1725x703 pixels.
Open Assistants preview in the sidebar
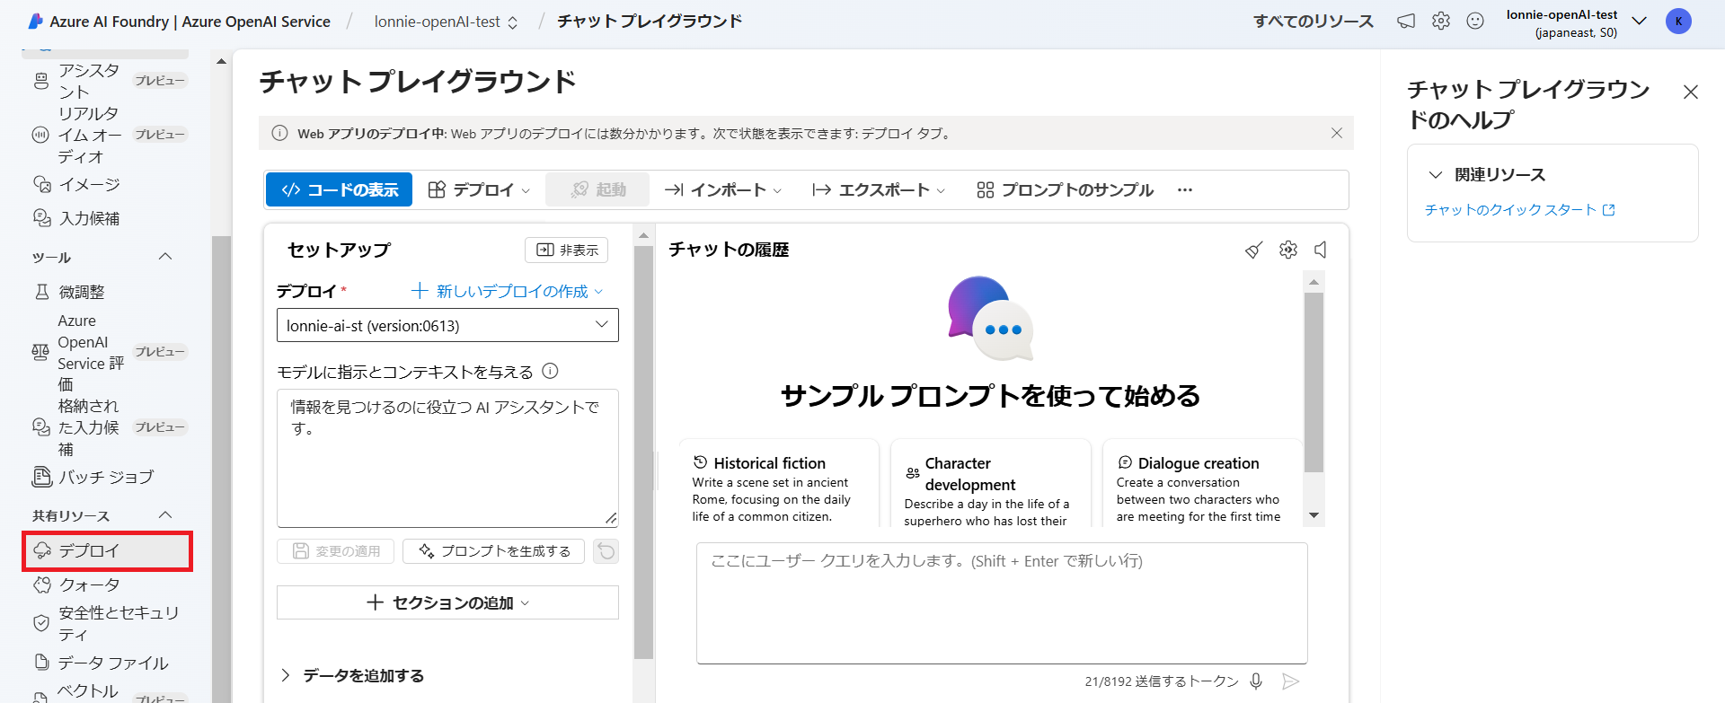[109, 81]
